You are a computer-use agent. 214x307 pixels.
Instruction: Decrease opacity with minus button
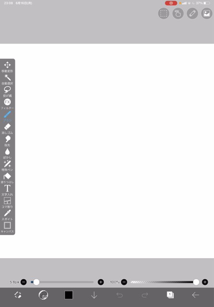(x=124, y=282)
